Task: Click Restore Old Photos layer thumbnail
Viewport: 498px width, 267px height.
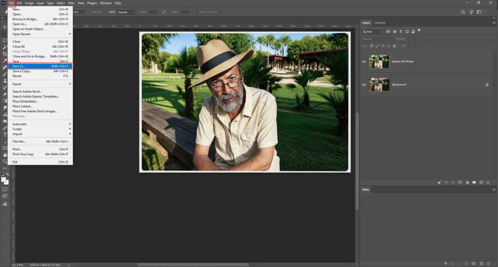Action: [x=379, y=62]
